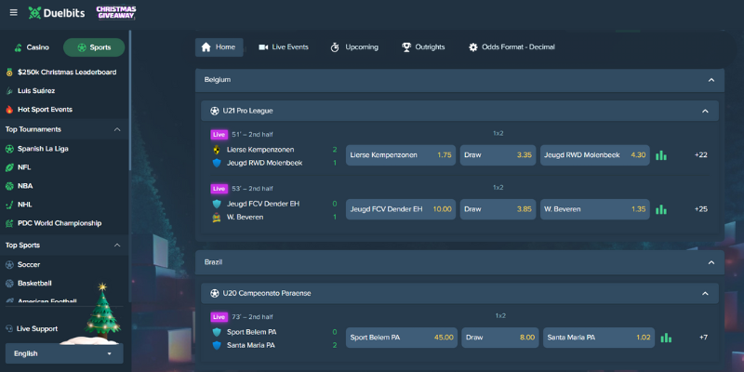Show +22 more markets
The image size is (744, 372).
tap(701, 155)
